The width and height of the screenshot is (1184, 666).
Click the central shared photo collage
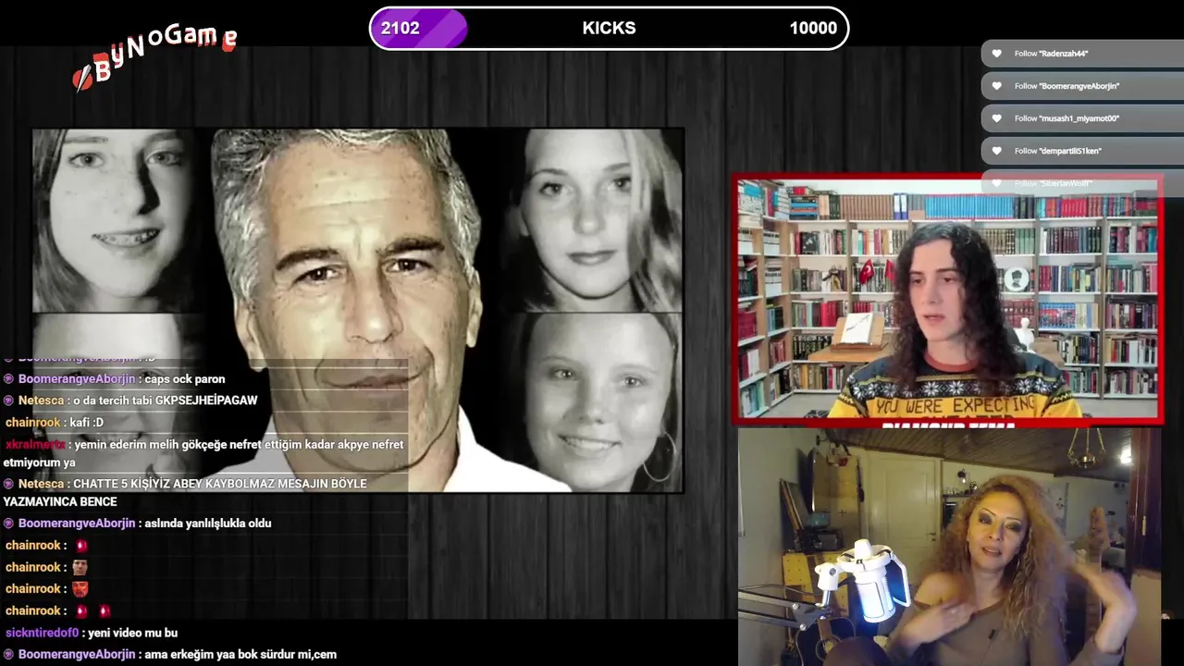(358, 310)
